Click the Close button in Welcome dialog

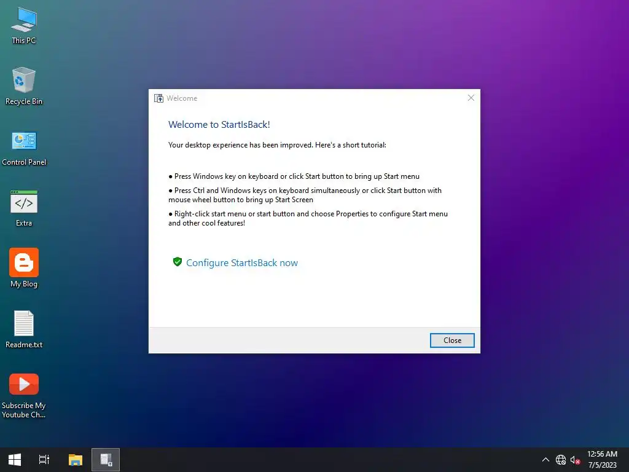(x=452, y=340)
